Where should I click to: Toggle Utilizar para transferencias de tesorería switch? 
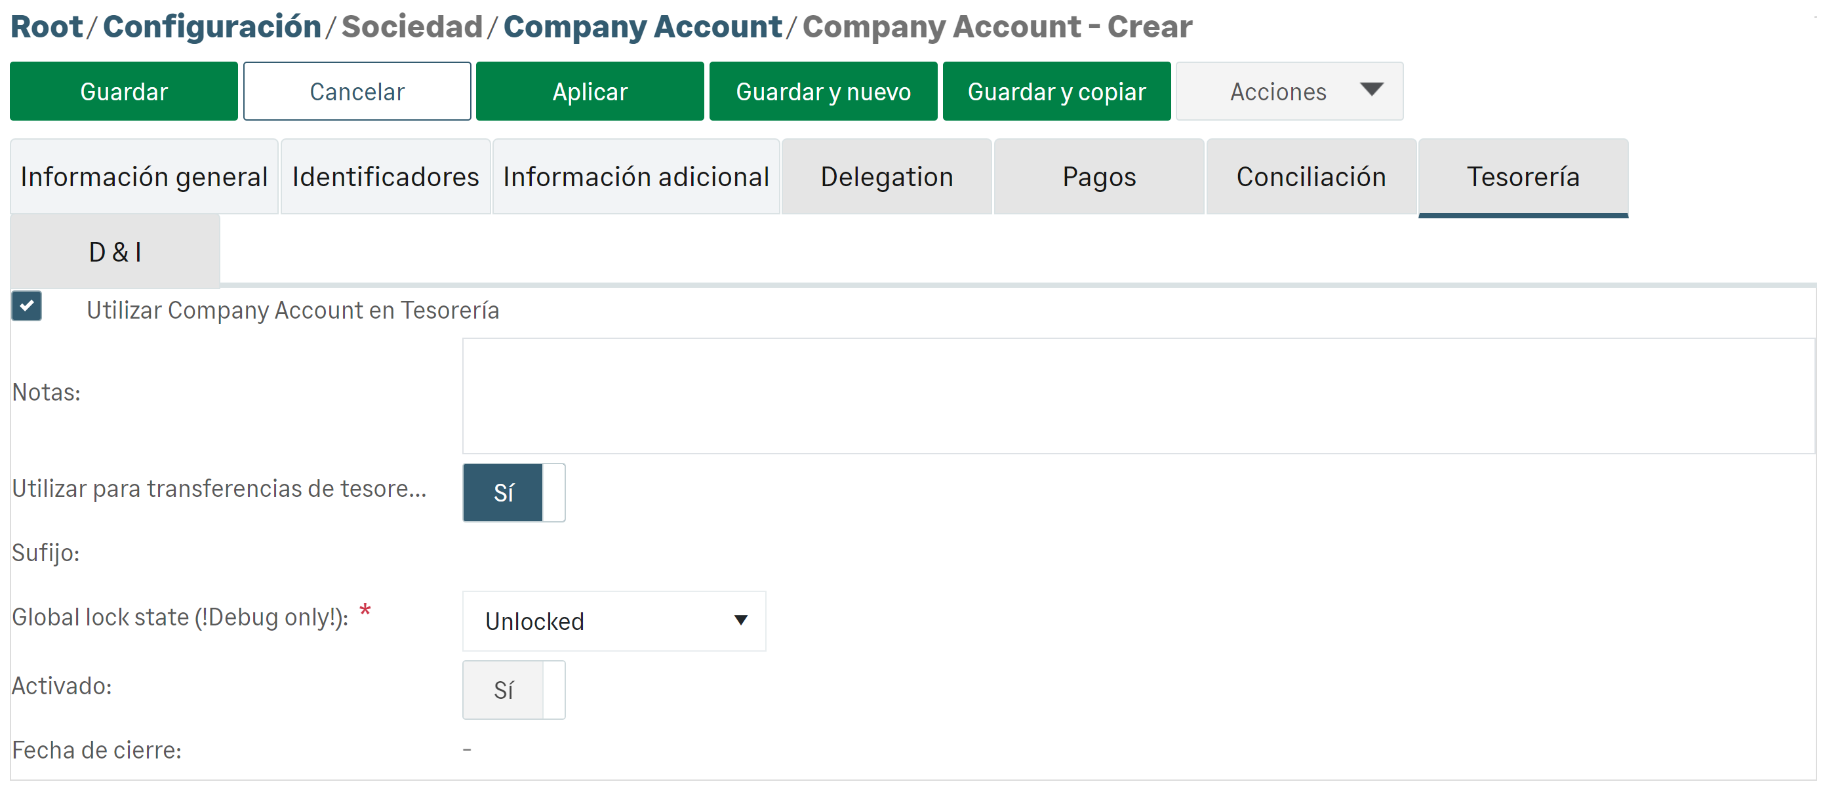point(513,492)
